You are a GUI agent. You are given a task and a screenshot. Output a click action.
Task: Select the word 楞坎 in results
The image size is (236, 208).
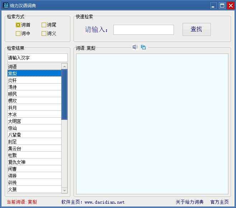tap(34, 101)
